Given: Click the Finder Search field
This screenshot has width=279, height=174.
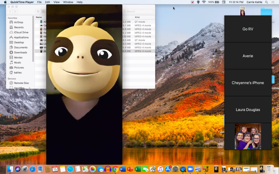Looking at the screenshot, I should pyautogui.click(x=138, y=11).
